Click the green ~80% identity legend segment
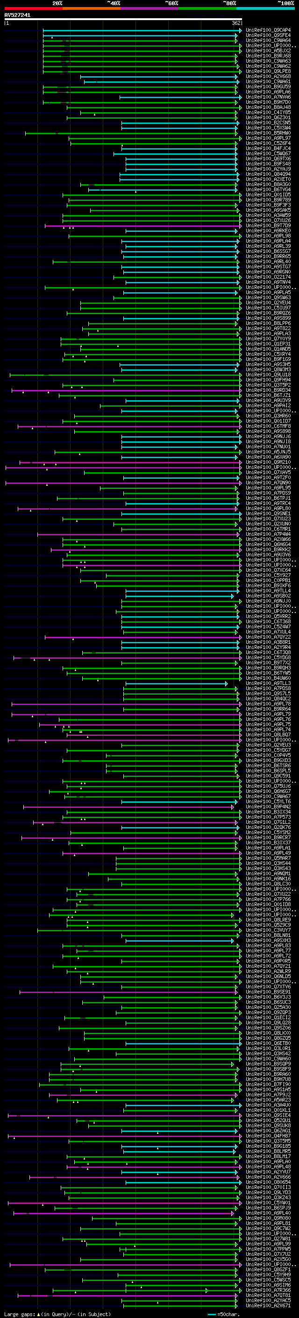Viewport: 299px width, 1318px height. pyautogui.click(x=207, y=8)
